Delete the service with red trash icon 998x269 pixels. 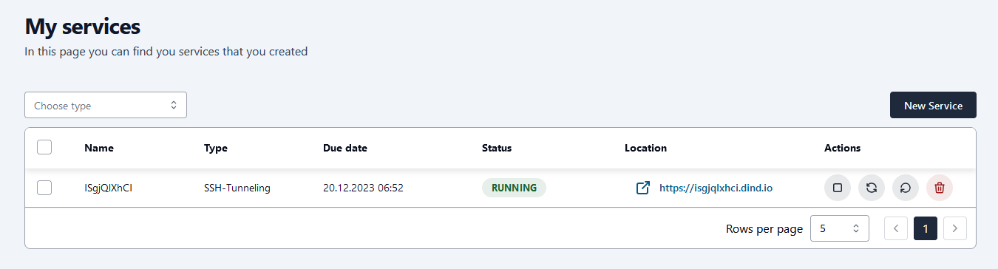(x=940, y=188)
